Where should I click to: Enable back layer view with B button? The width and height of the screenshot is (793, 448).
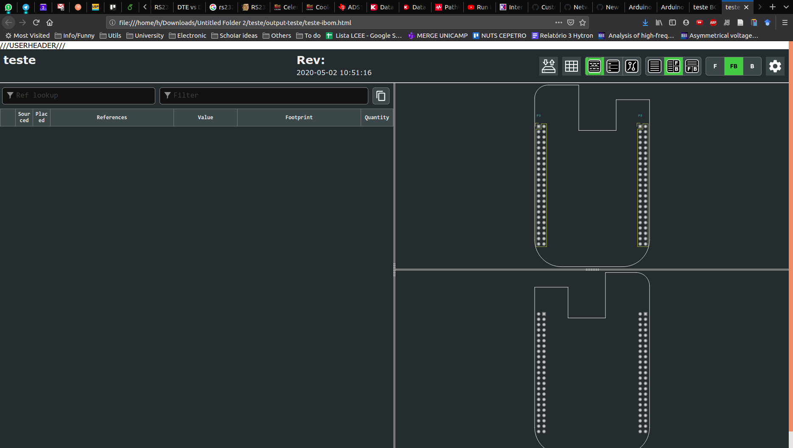(x=752, y=66)
